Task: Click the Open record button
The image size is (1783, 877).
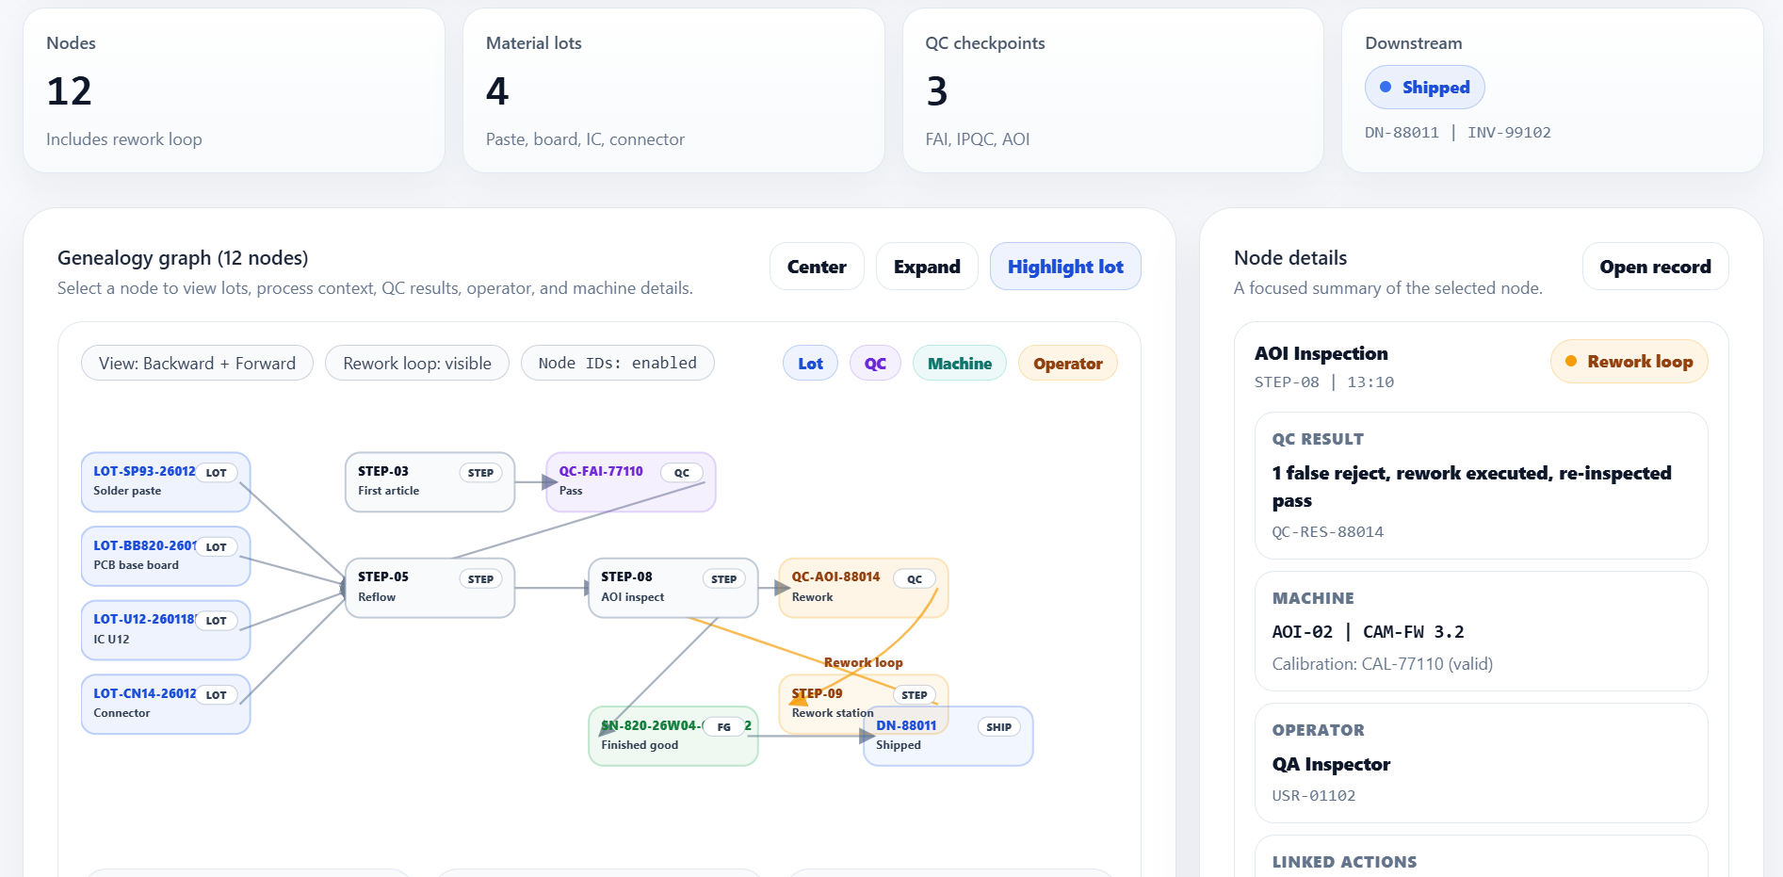Action: pyautogui.click(x=1655, y=267)
